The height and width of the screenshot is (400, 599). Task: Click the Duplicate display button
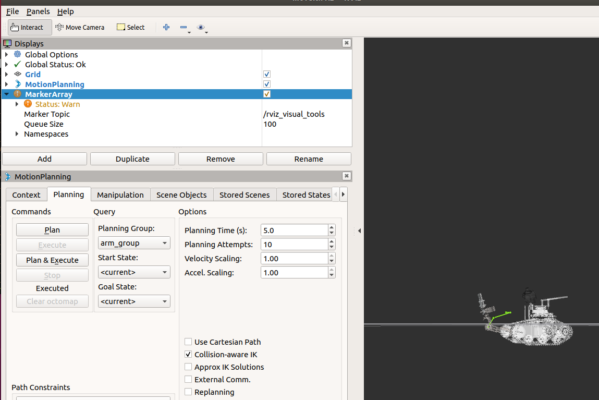pyautogui.click(x=132, y=159)
